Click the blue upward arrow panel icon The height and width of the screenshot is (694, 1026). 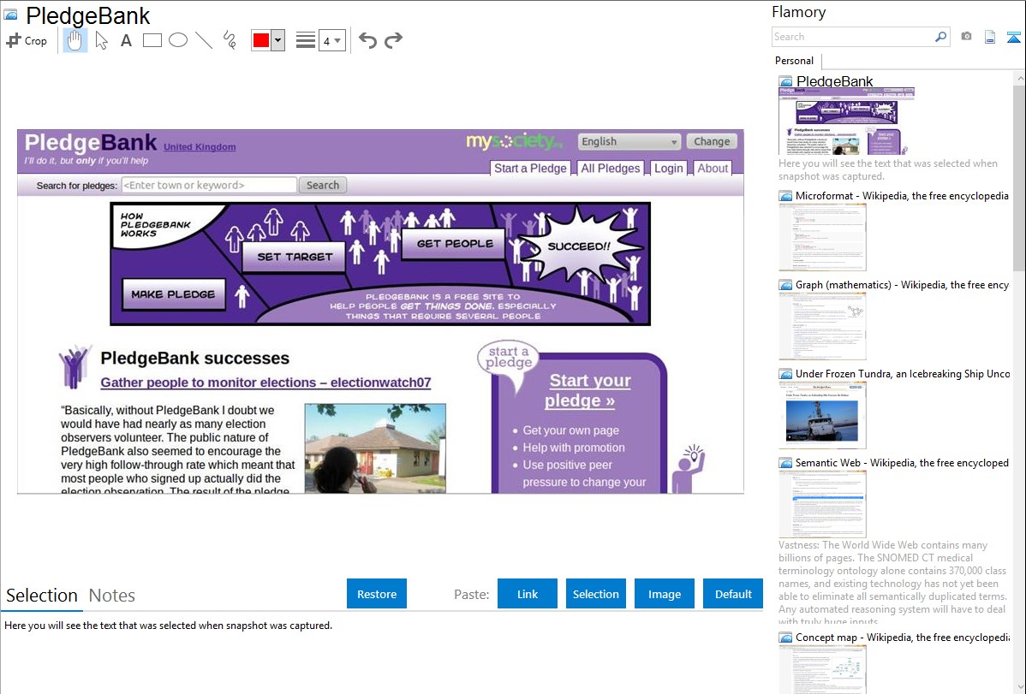tap(1013, 37)
